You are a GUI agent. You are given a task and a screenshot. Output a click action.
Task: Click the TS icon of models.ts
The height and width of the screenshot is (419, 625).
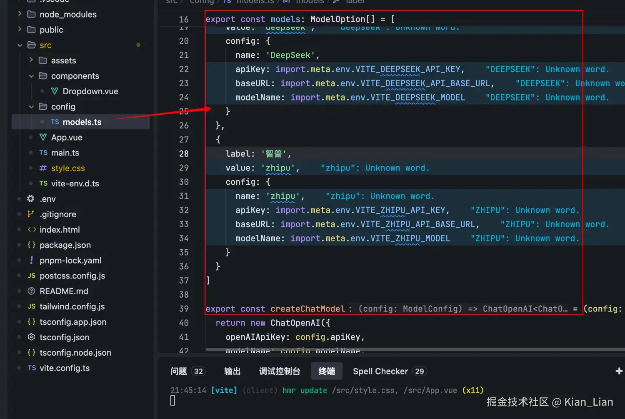point(55,122)
